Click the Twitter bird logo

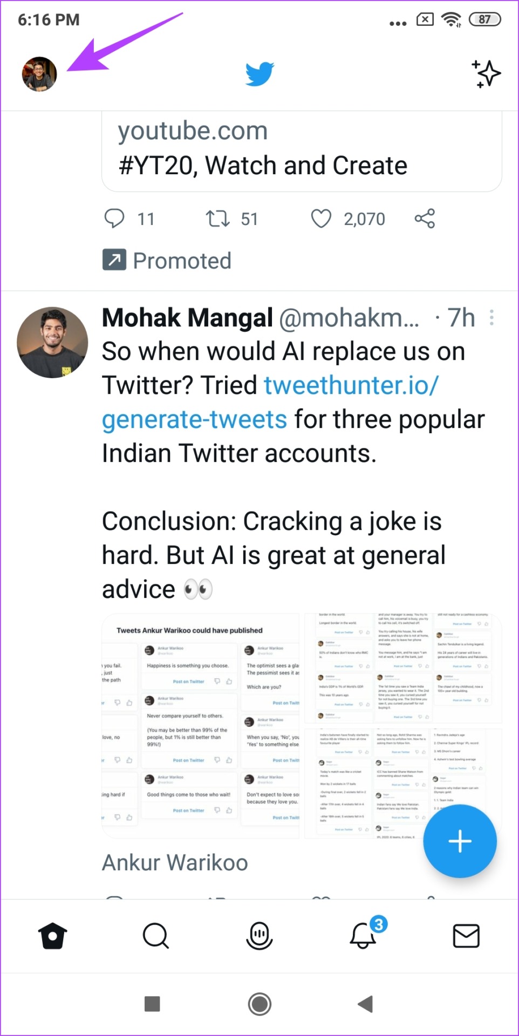coord(259,74)
